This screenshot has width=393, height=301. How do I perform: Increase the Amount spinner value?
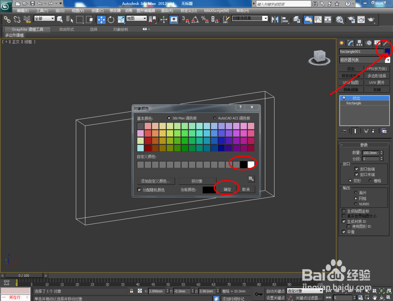pos(382,151)
